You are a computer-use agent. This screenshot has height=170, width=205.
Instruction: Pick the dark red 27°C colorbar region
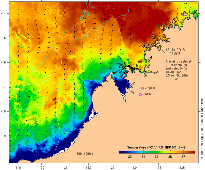(183, 152)
